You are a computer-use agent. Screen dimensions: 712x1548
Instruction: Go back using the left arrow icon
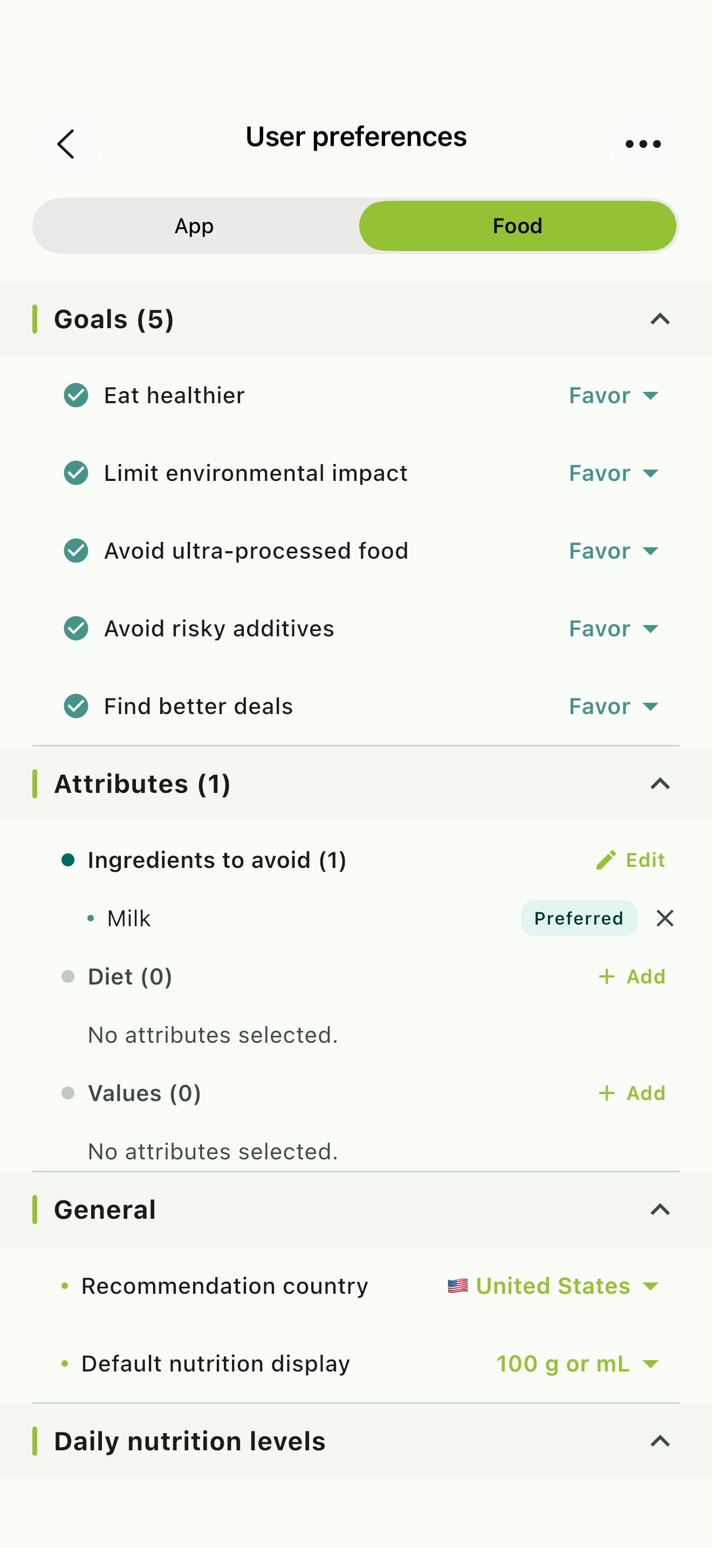[66, 144]
